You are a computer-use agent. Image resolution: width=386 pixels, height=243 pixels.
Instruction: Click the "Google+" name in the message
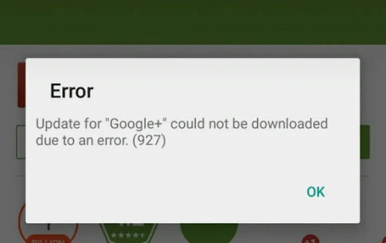pyautogui.click(x=136, y=124)
